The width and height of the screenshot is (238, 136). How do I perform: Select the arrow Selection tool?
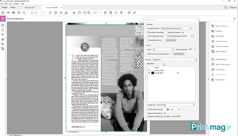click(x=74, y=13)
